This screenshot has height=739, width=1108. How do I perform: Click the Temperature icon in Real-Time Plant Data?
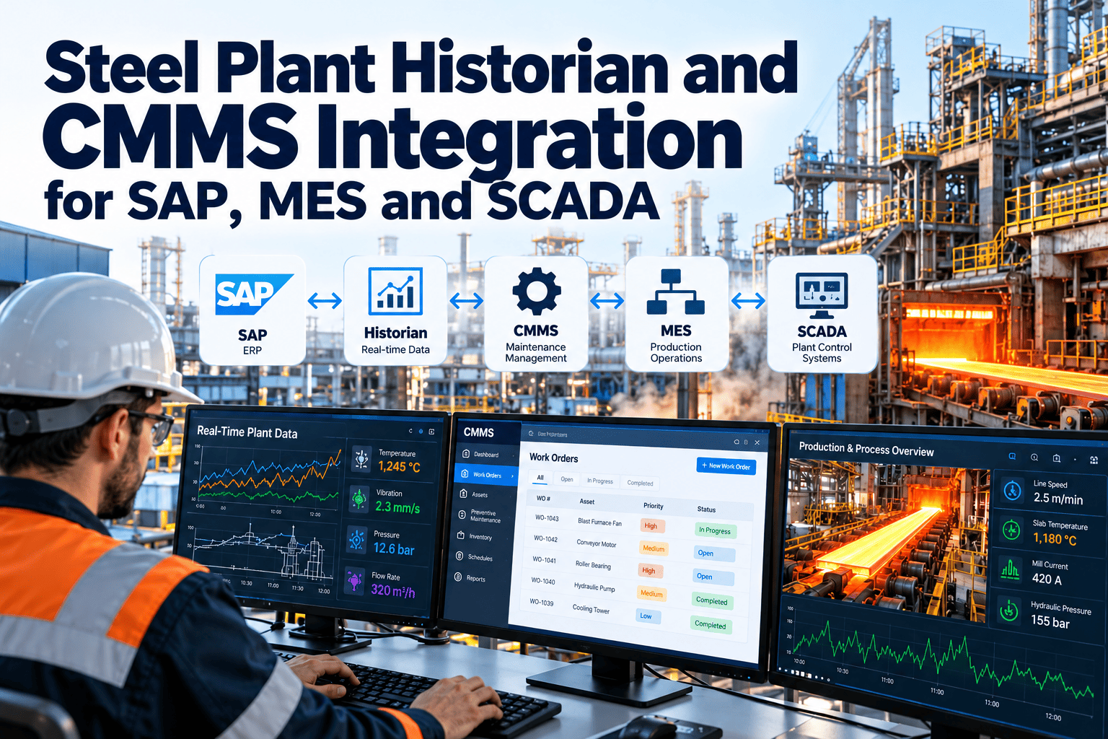tap(361, 459)
